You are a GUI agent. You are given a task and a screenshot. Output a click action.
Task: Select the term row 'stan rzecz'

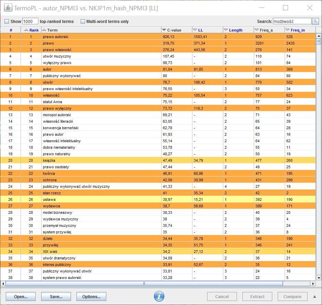158,193
